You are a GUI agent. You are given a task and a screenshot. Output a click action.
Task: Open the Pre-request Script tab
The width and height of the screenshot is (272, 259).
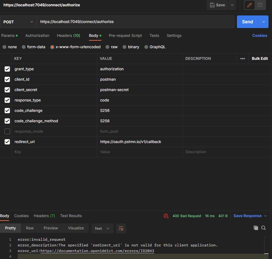(x=125, y=36)
